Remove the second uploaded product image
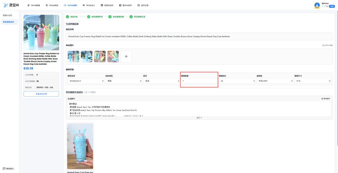This screenshot has width=338, height=173. (91, 52)
